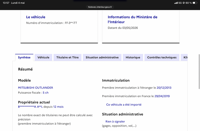Click 'Rien à signaler' status text

[115, 122]
